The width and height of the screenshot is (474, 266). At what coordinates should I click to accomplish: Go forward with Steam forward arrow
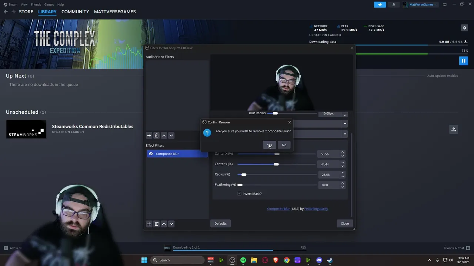pyautogui.click(x=13, y=12)
